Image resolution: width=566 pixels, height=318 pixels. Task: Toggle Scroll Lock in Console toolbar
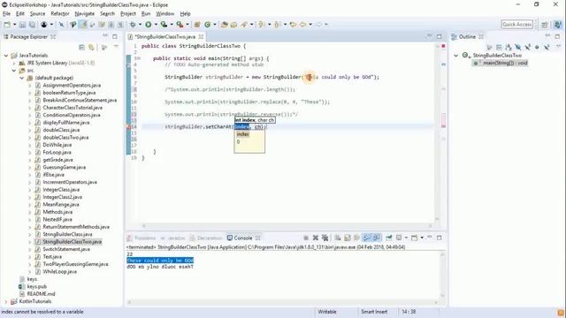[x=348, y=238]
